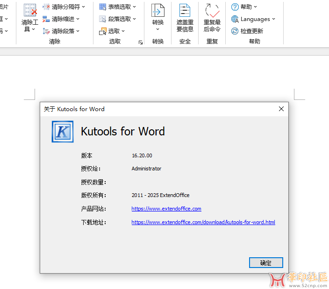Viewport: 329px width, 289px height.
Task: Open the 选取 group dialog launcher
Action: pyautogui.click(x=141, y=42)
